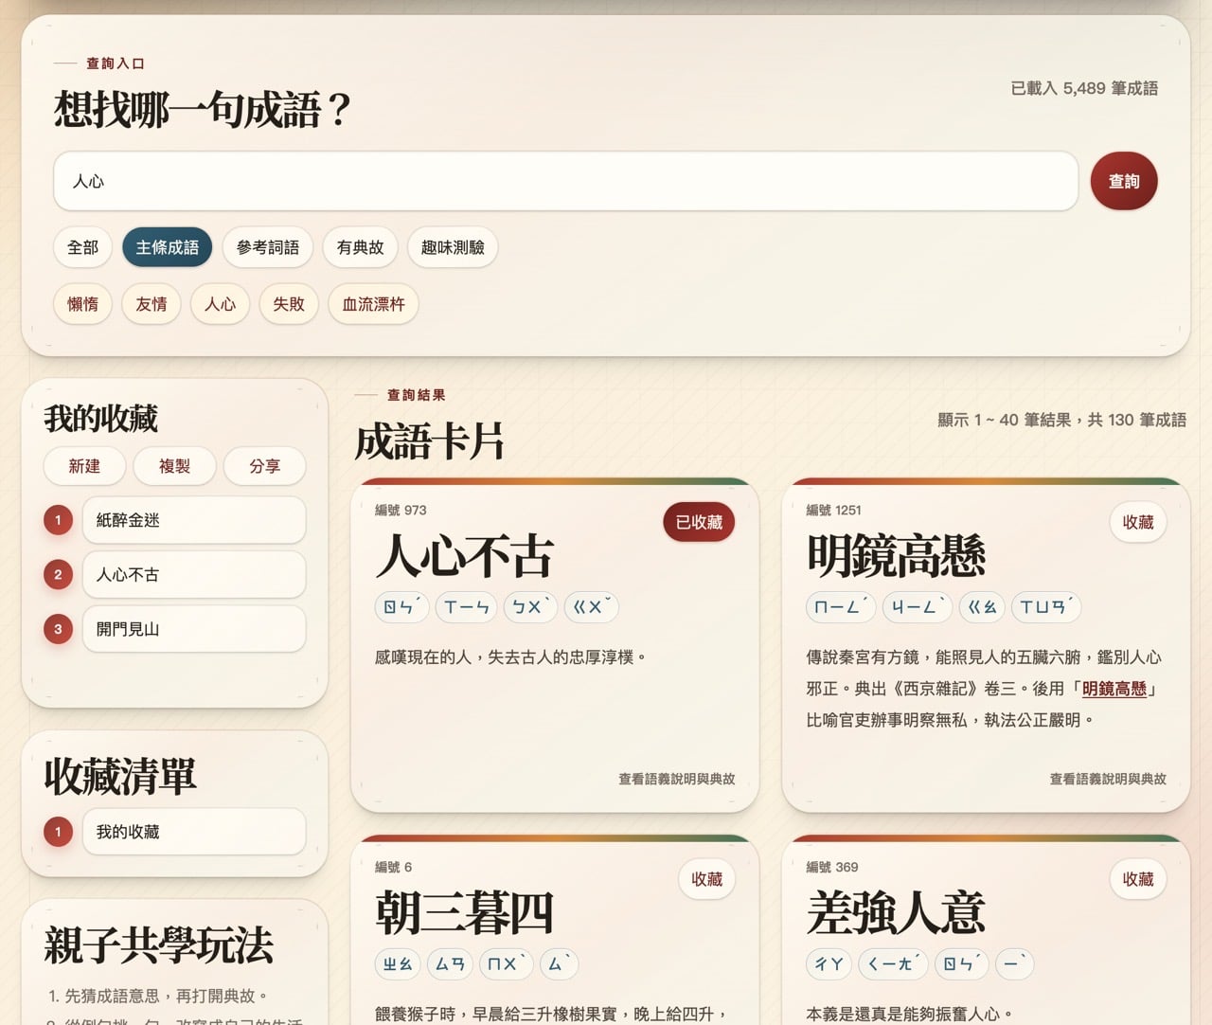The height and width of the screenshot is (1025, 1212).
Task: Click the 血流漂杵 keyword chip
Action: 373,304
